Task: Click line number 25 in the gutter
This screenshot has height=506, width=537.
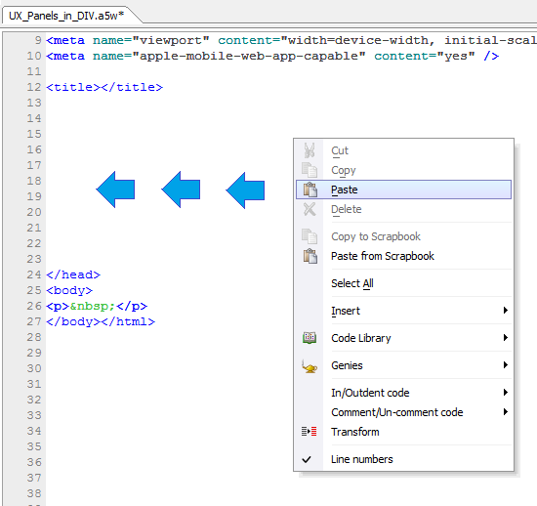Action: (x=34, y=290)
